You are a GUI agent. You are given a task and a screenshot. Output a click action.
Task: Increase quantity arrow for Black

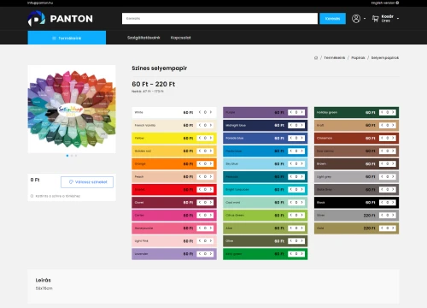393,203
